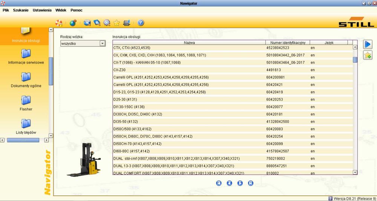Click the yellow star favorites icon
The image size is (377, 201).
(116, 23)
